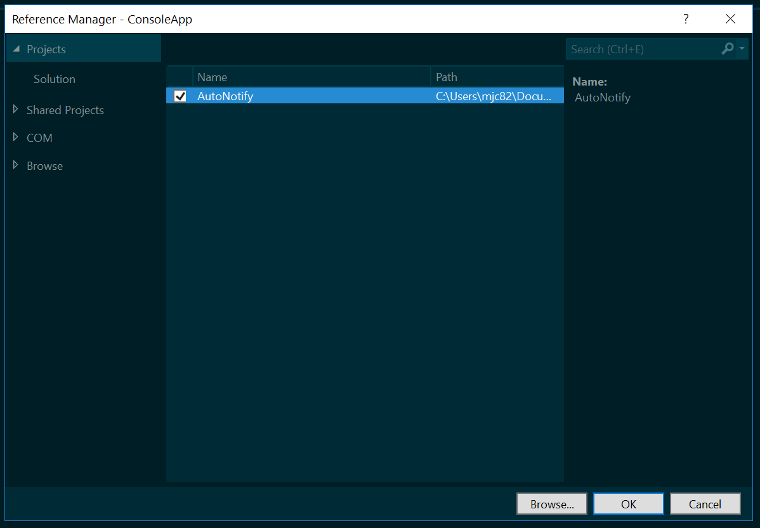Close the Reference Manager dialog
Screen dimensions: 760x528
click(x=730, y=19)
